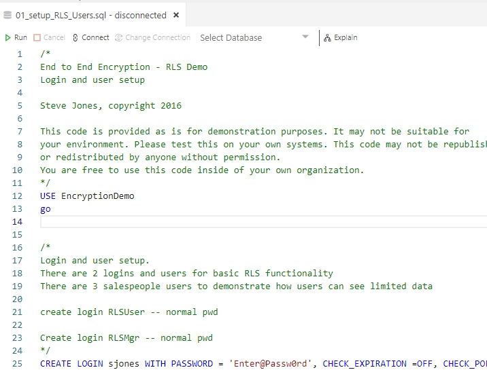Close the 01_setup_RLS_Users.sql tab
This screenshot has width=487, height=370.
tap(176, 15)
